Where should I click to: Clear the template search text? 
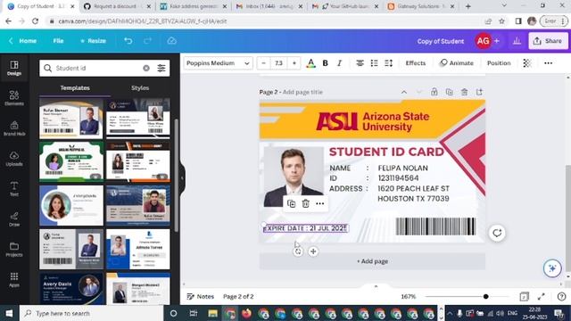click(146, 68)
